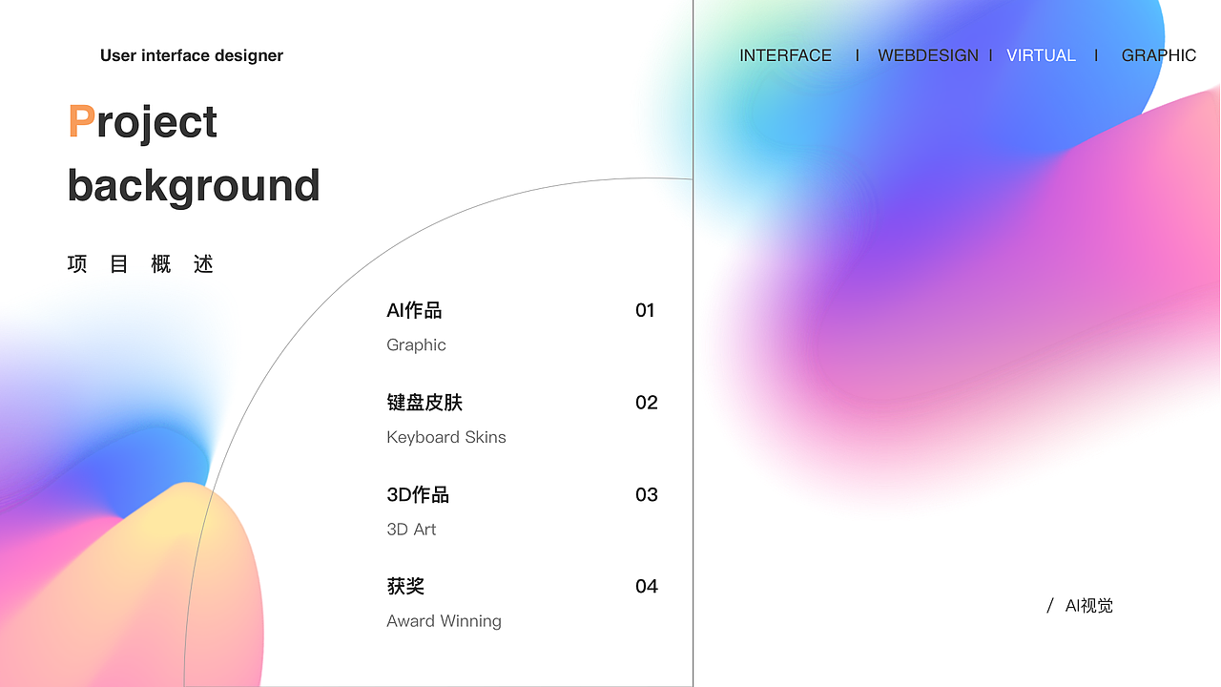
Task: Click the Graphic subtitle text
Action: tap(416, 345)
